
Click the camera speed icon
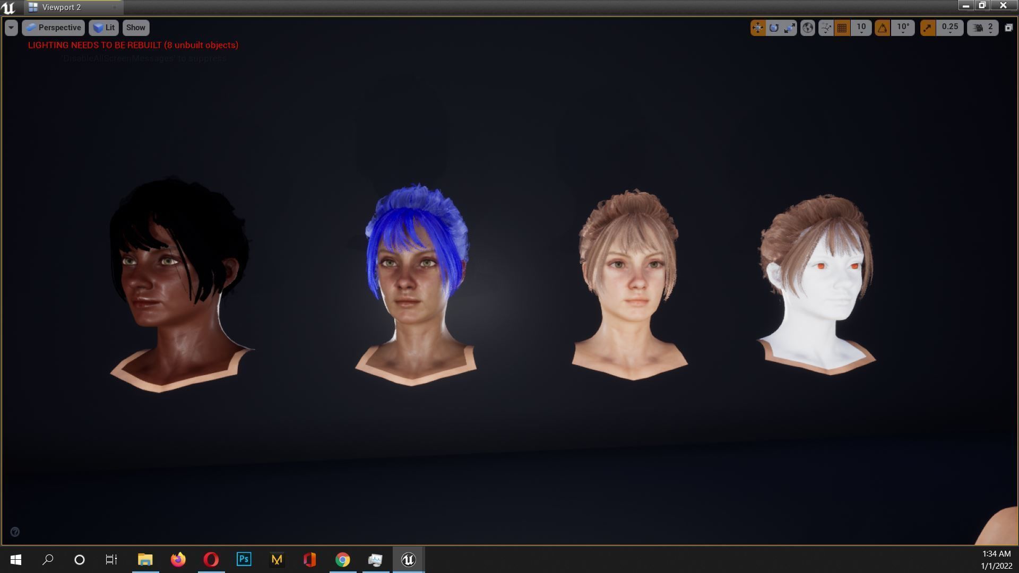[976, 28]
